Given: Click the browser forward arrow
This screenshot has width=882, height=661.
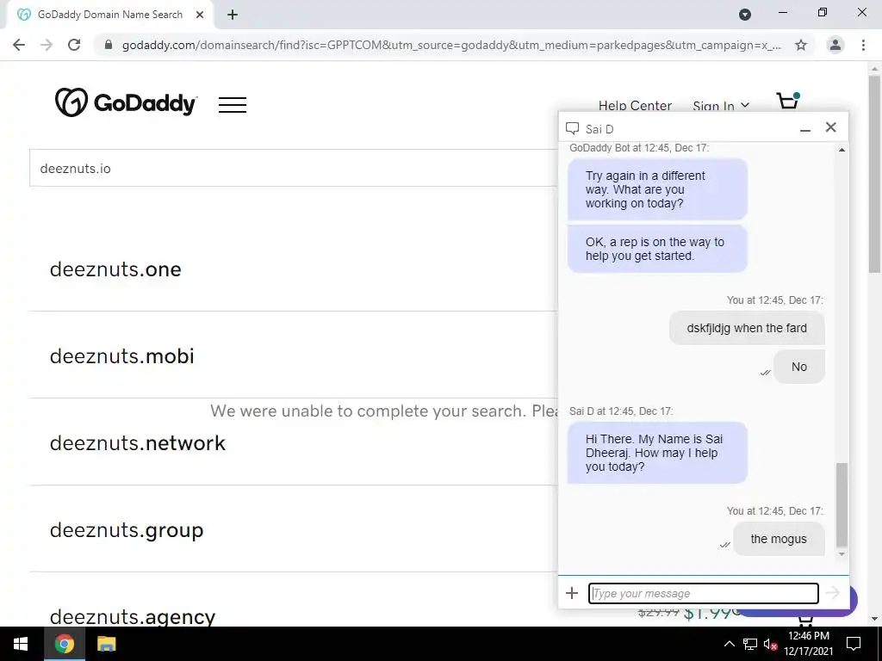Looking at the screenshot, I should pyautogui.click(x=47, y=45).
